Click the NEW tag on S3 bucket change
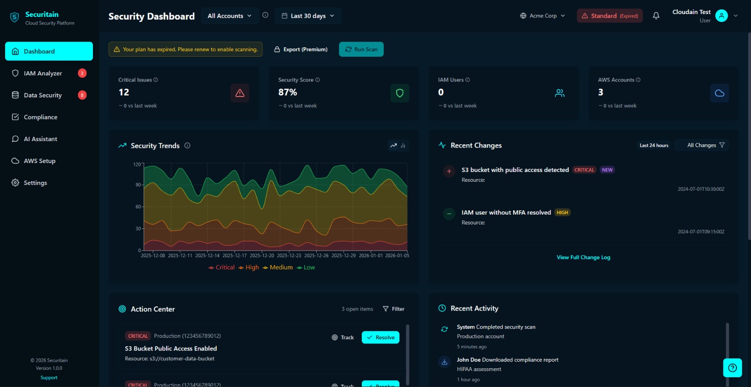Screen dimensions: 751x387 coord(607,170)
